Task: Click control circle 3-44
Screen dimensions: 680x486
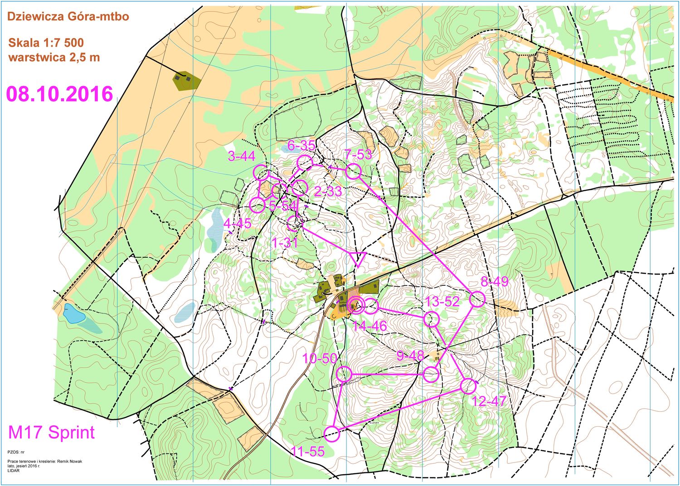Action: coord(261,172)
